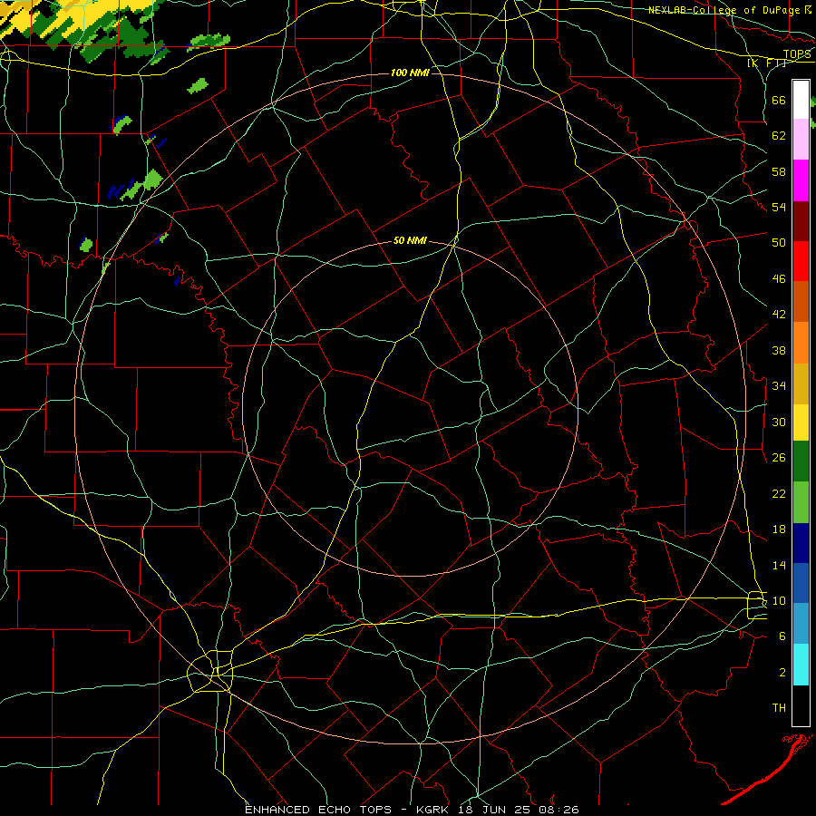Click the legend value '14'

[x=779, y=565]
